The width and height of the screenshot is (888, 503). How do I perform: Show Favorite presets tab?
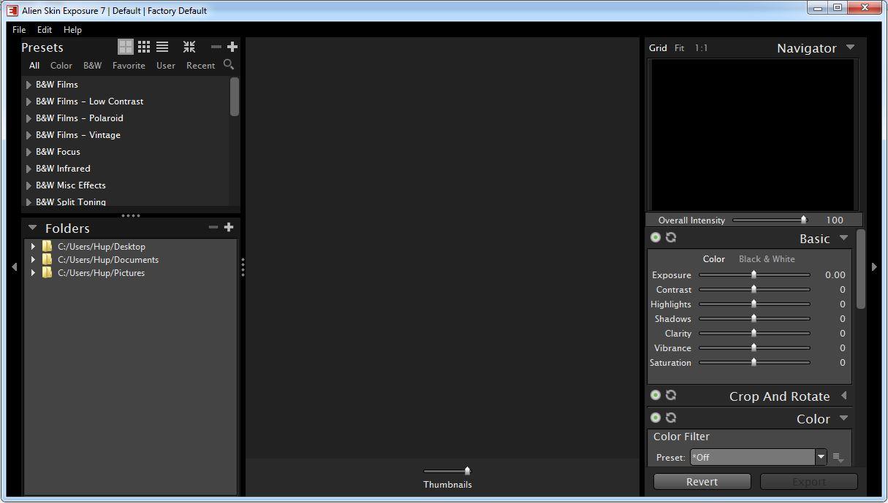point(129,66)
